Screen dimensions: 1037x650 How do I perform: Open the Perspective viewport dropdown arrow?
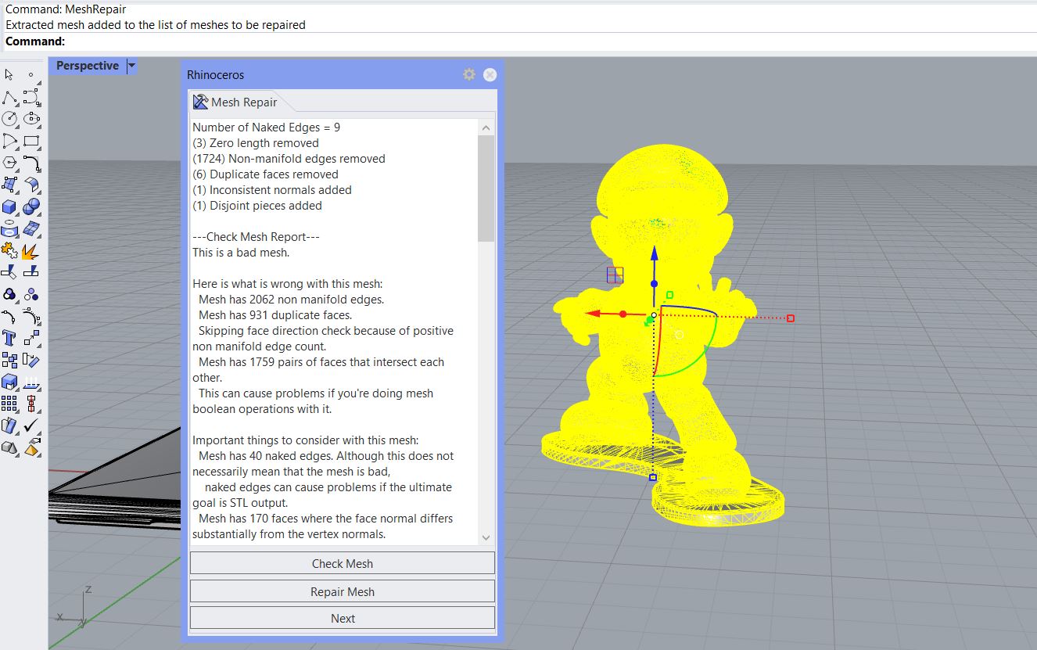coord(131,66)
